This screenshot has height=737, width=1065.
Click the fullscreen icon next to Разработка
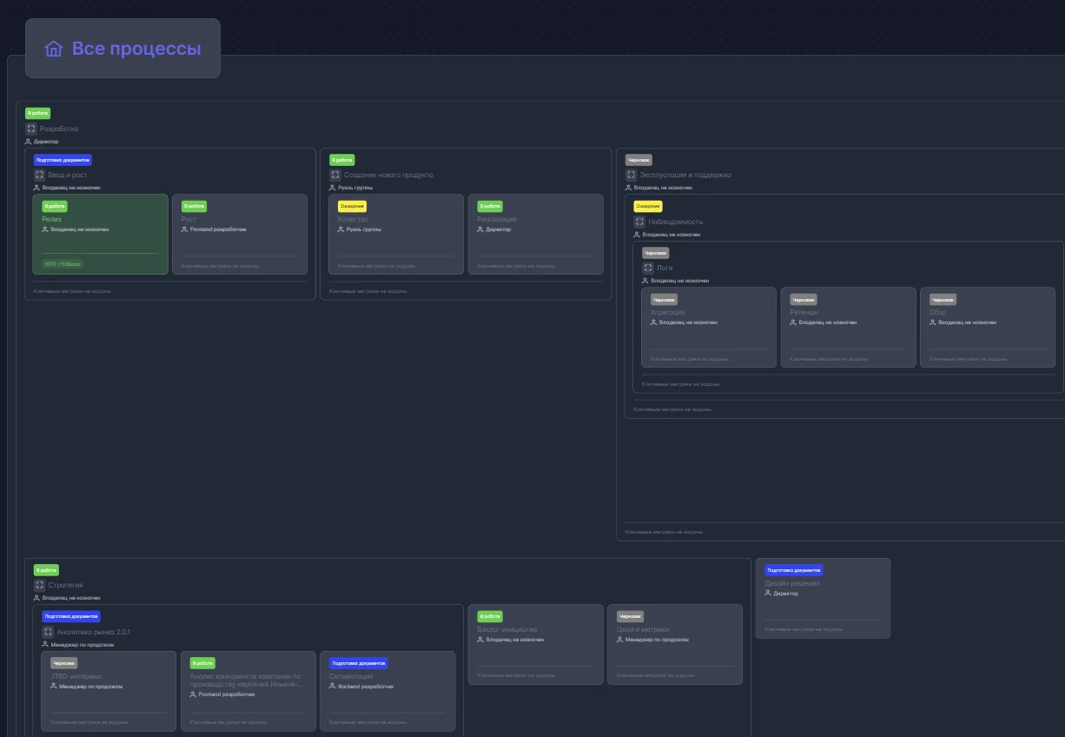point(30,129)
